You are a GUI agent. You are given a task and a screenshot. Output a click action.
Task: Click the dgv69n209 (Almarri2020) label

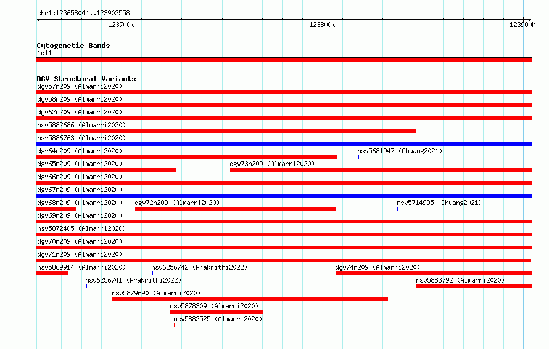80,215
